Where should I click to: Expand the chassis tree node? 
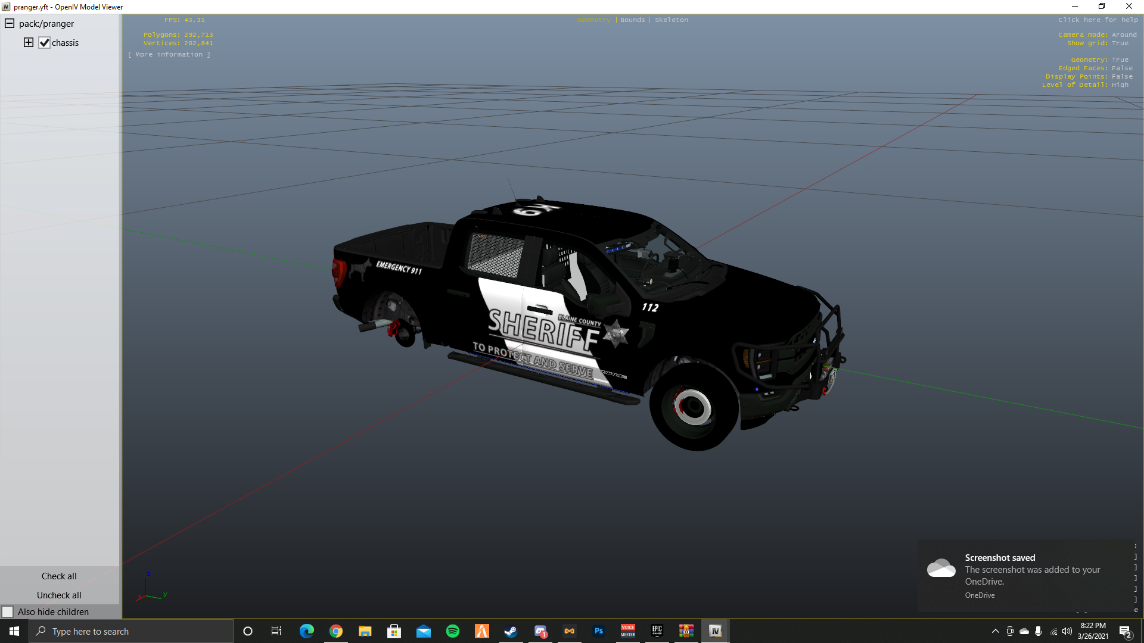[x=28, y=42]
